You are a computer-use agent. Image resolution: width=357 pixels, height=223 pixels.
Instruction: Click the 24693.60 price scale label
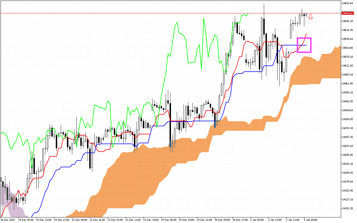point(348,3)
